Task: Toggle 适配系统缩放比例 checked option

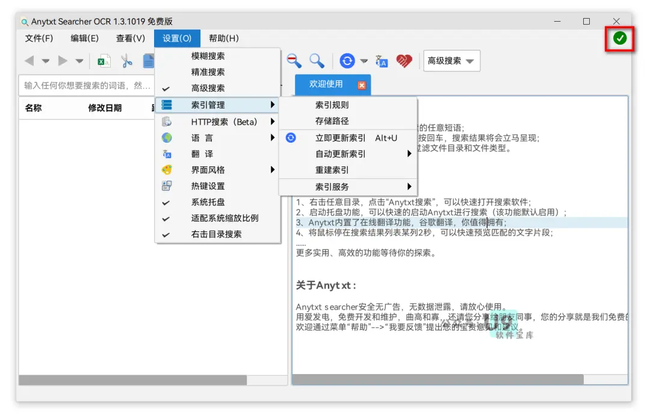Action: pyautogui.click(x=218, y=218)
